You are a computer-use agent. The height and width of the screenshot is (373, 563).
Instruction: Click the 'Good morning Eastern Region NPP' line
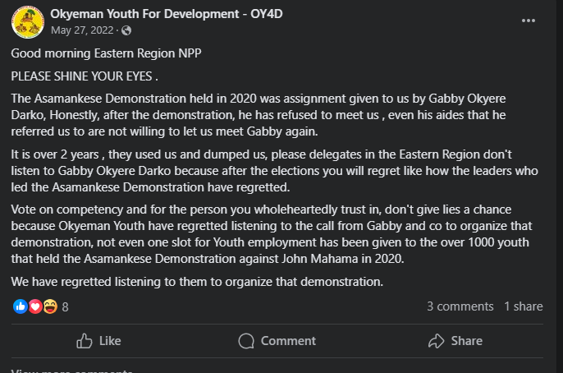[107, 53]
